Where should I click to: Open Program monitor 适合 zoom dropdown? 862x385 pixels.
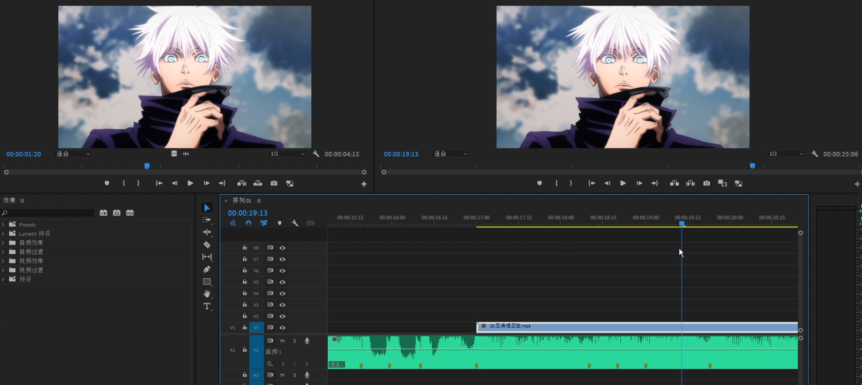click(x=450, y=154)
